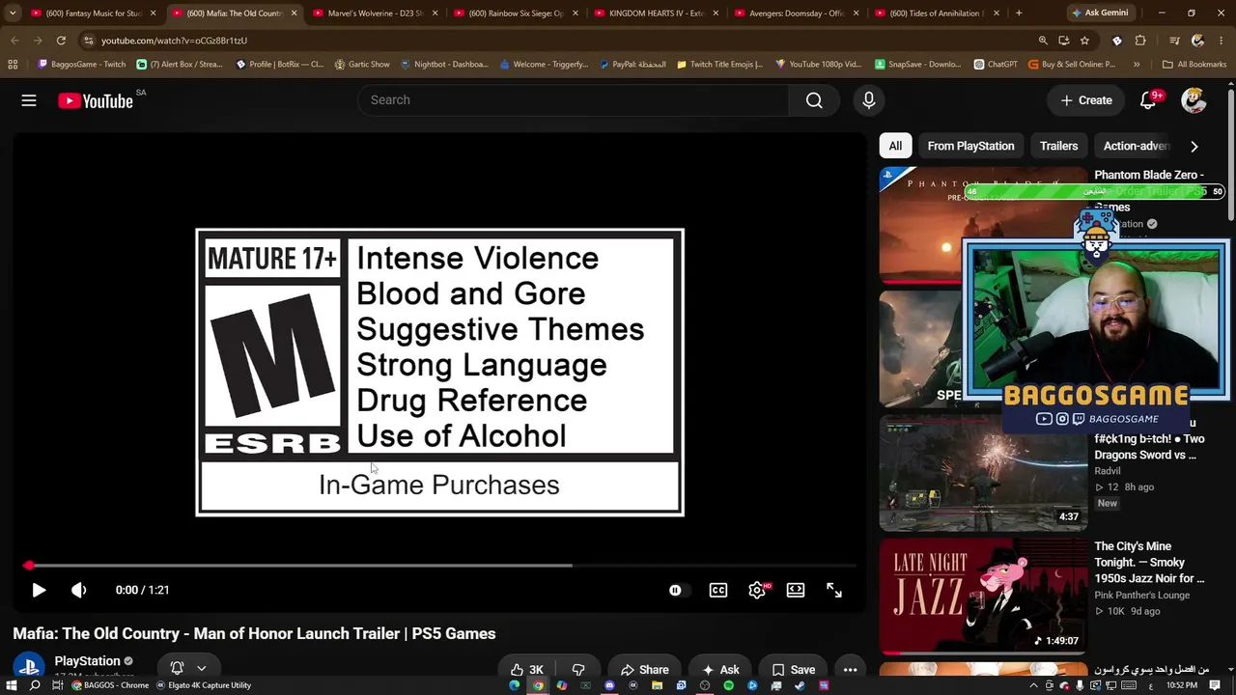Open Windows taskbar search
The width and height of the screenshot is (1236, 695).
(x=35, y=685)
